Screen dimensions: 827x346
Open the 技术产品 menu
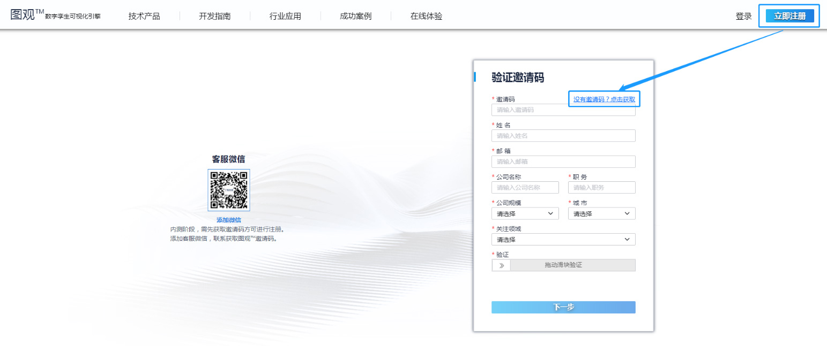click(x=144, y=16)
